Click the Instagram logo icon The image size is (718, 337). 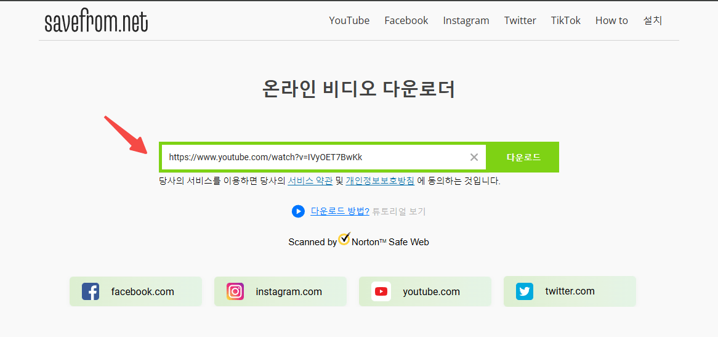[x=235, y=291]
